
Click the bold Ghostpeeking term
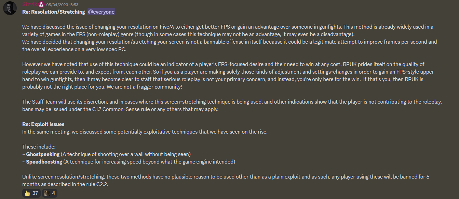43,154
